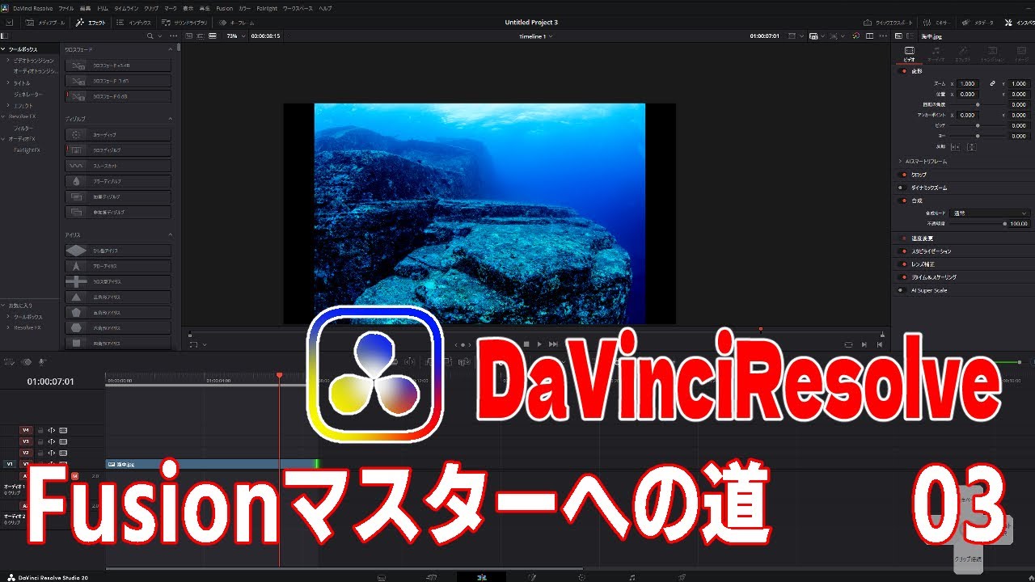Click the Pitch slider handle
Screen dimensions: 1035x582
978,125
